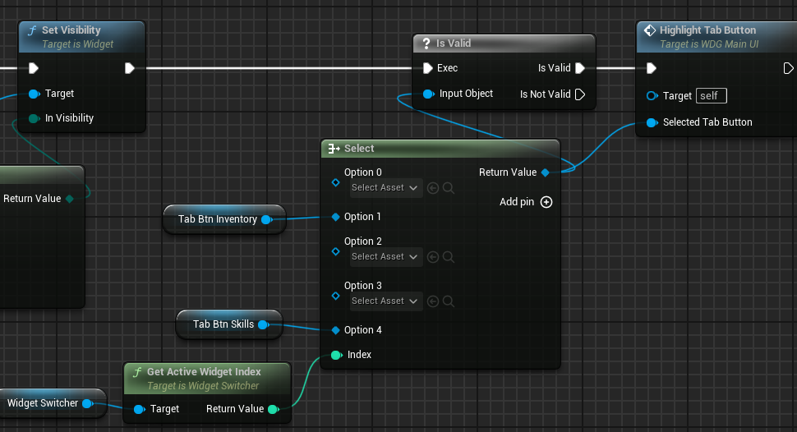Screen dimensions: 797x432
Task: Select the Tab Btn Inventory variable node
Action: pyautogui.click(x=224, y=219)
